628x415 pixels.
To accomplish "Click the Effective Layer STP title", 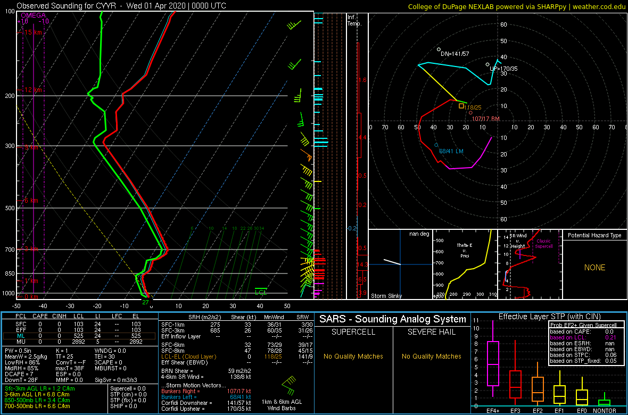I will [549, 317].
